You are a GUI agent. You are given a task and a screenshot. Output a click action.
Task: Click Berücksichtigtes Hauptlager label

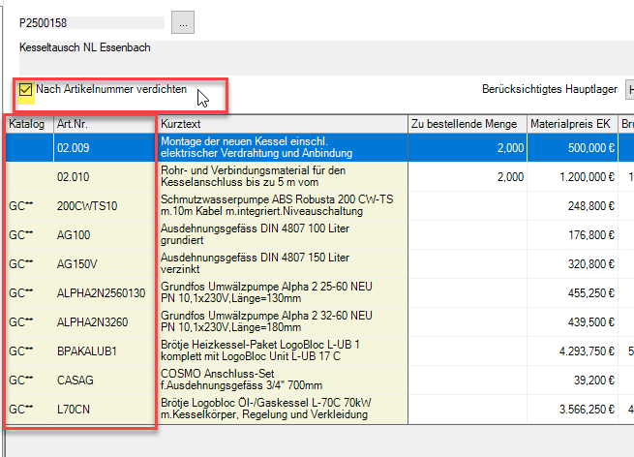pos(550,89)
